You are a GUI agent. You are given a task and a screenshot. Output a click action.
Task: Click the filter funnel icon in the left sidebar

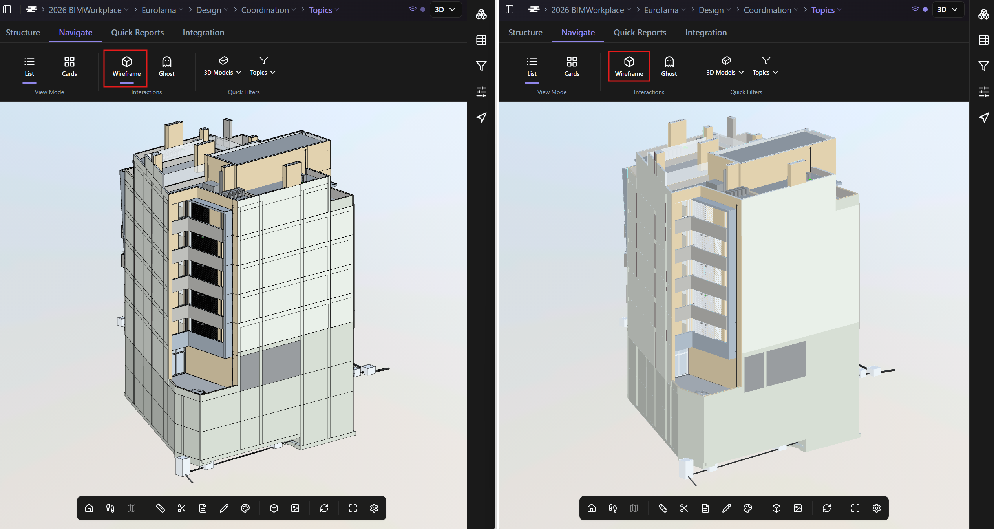(x=481, y=66)
